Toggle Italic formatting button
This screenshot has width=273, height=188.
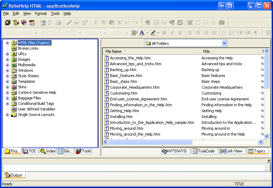coord(172,33)
